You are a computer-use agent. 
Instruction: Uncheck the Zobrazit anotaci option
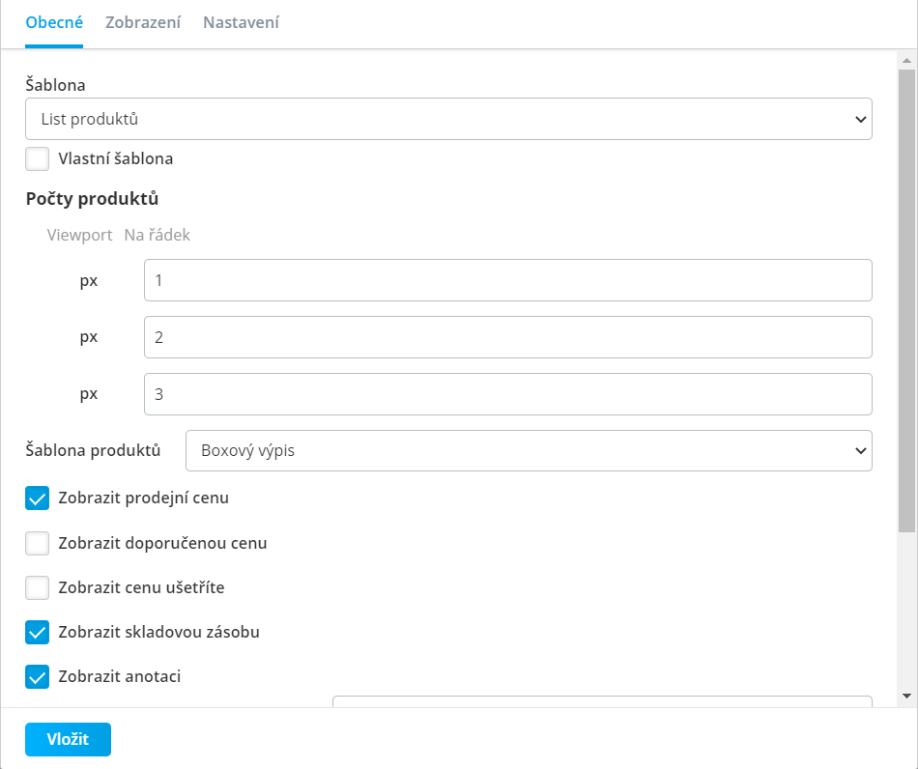[x=37, y=677]
